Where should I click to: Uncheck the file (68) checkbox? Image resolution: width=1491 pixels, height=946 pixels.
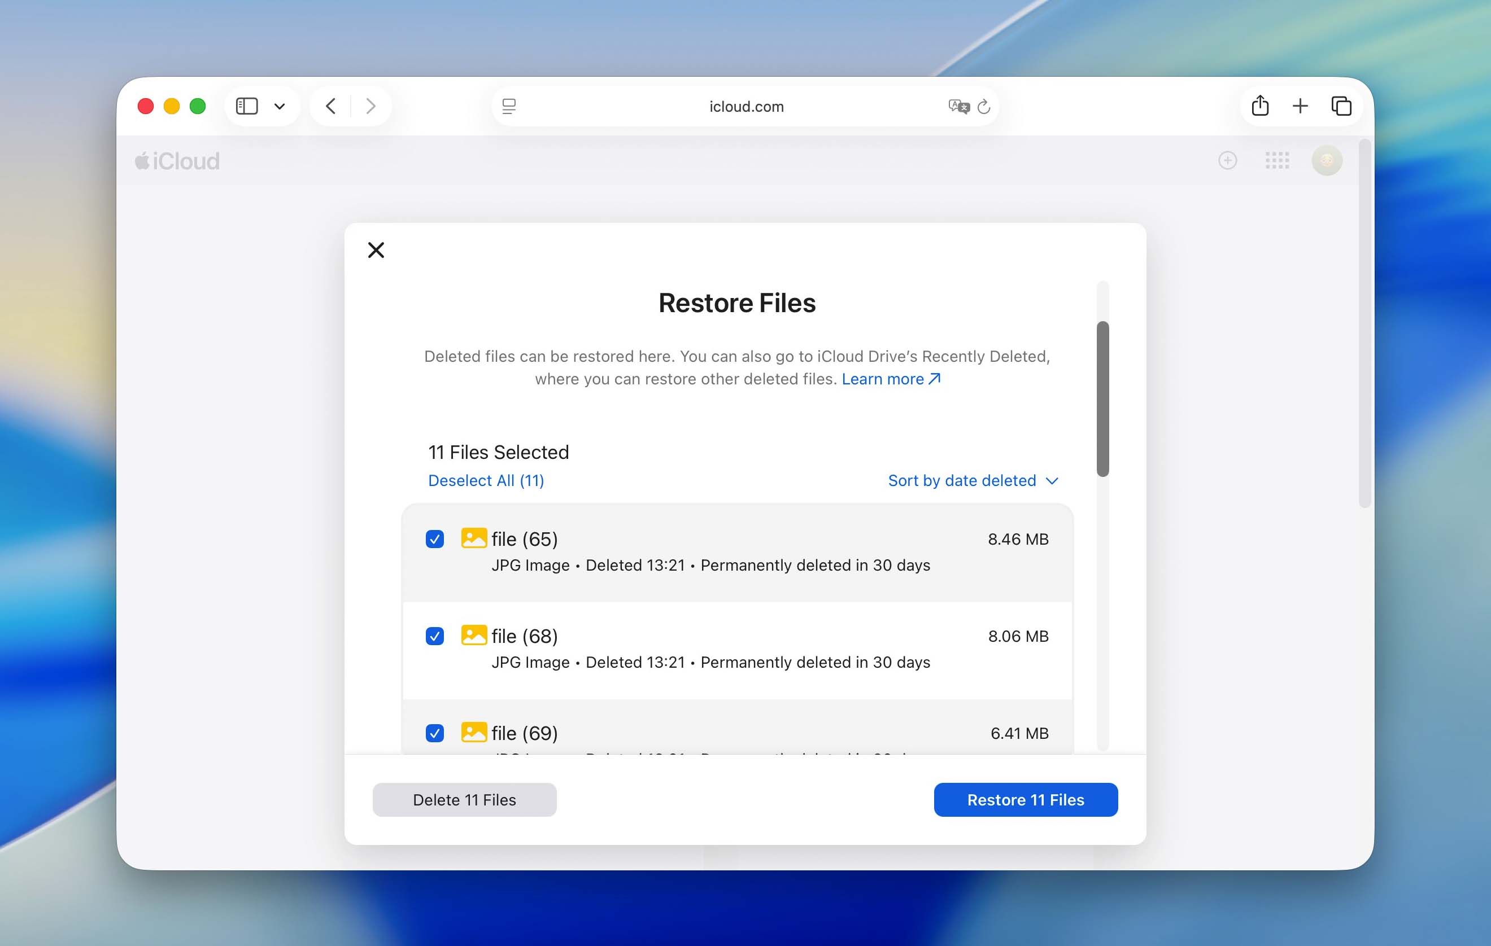435,636
